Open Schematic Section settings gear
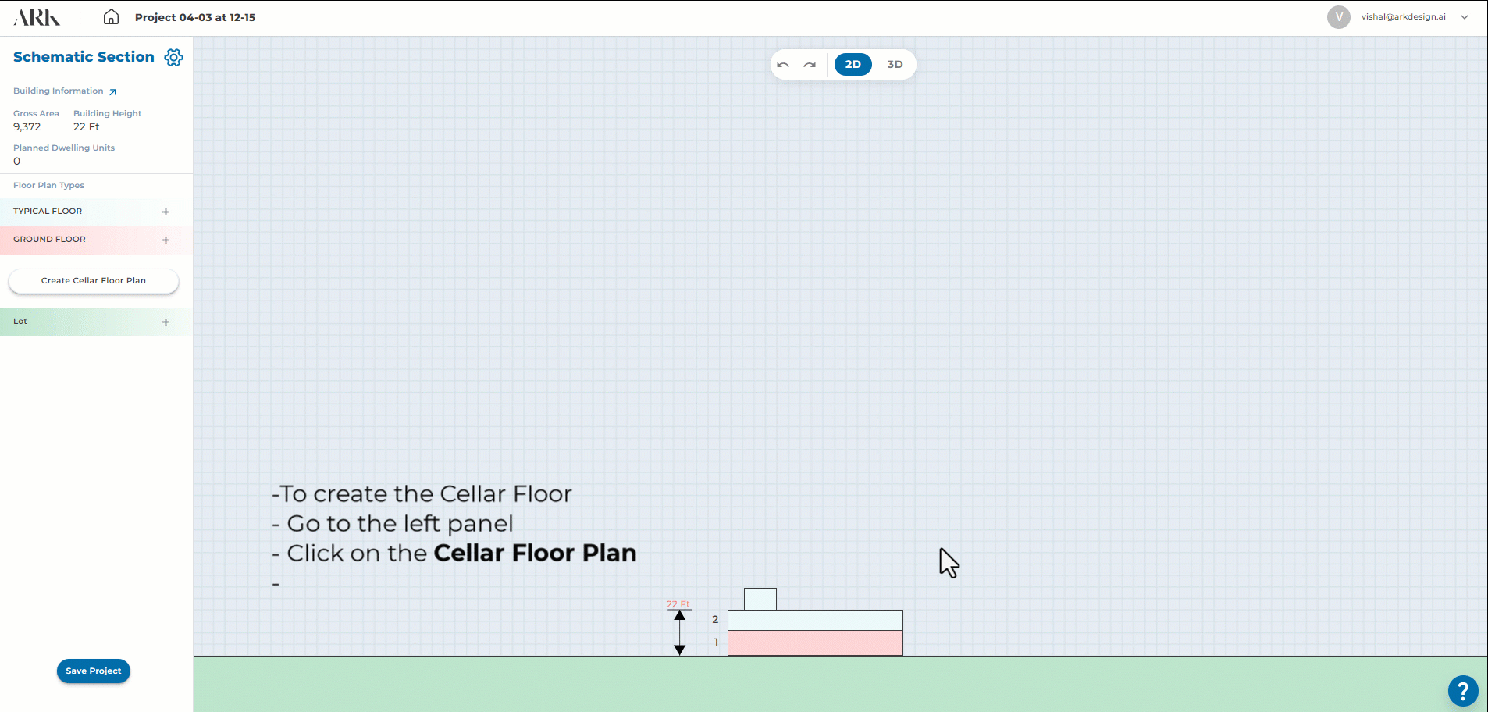The width and height of the screenshot is (1488, 712). point(173,57)
